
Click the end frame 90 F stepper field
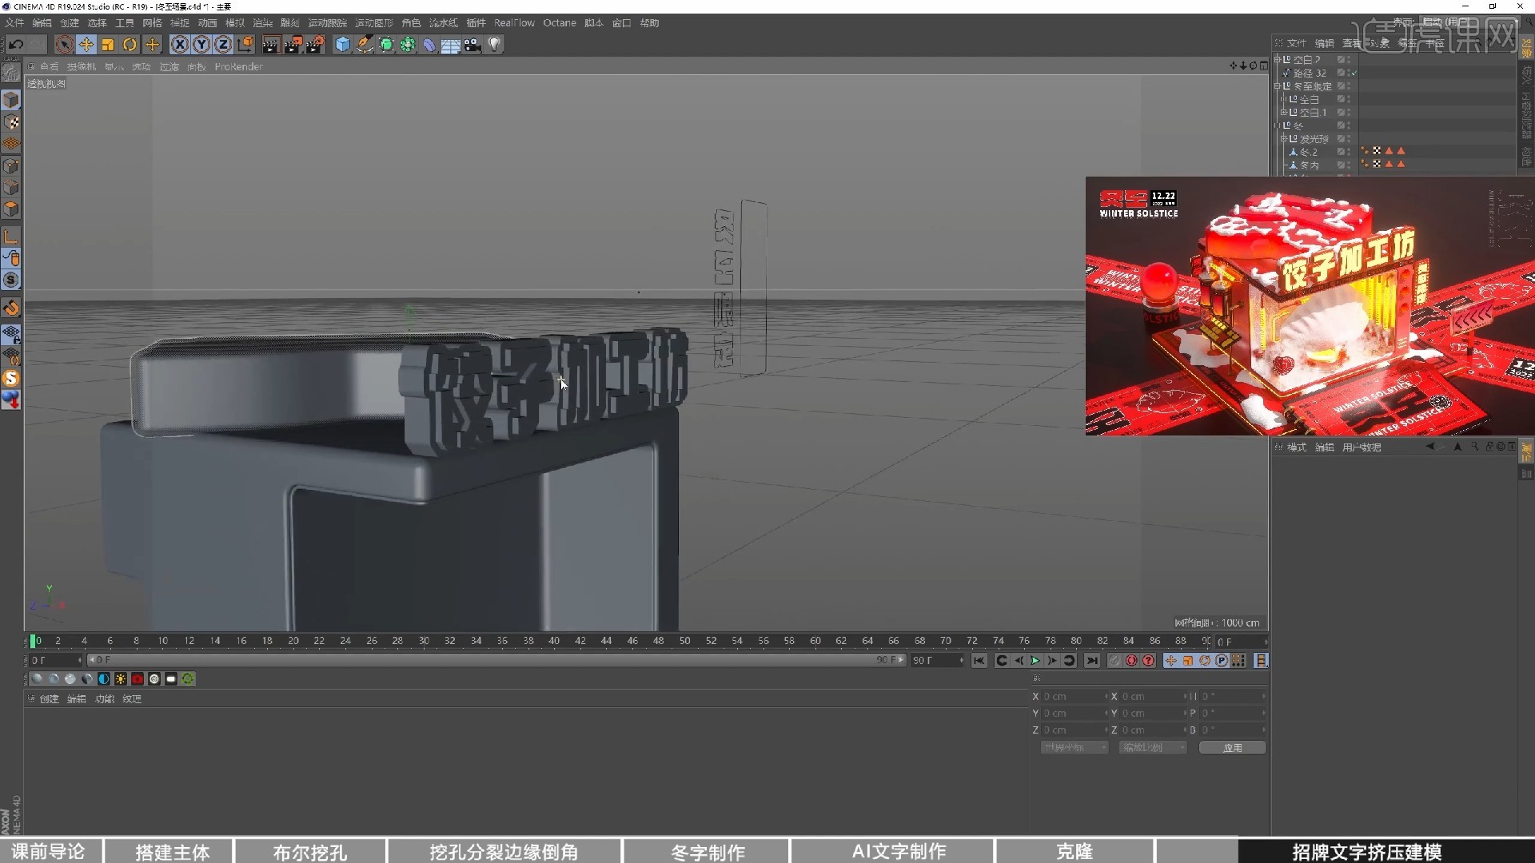937,661
